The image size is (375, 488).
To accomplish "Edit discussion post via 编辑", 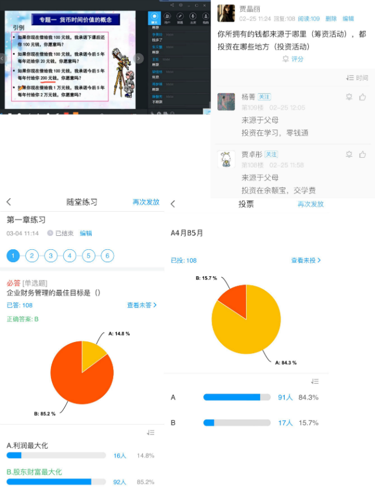I will pyautogui.click(x=348, y=19).
